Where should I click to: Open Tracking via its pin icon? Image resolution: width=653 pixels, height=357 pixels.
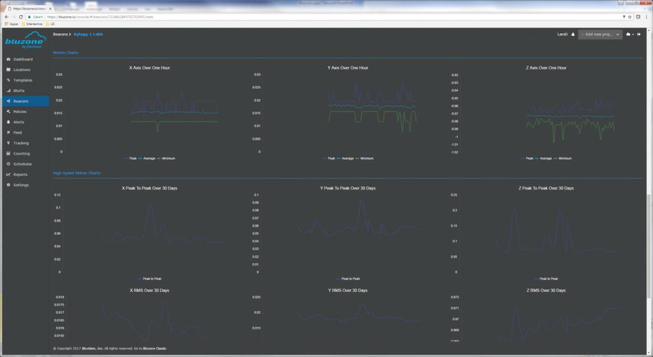(8, 143)
